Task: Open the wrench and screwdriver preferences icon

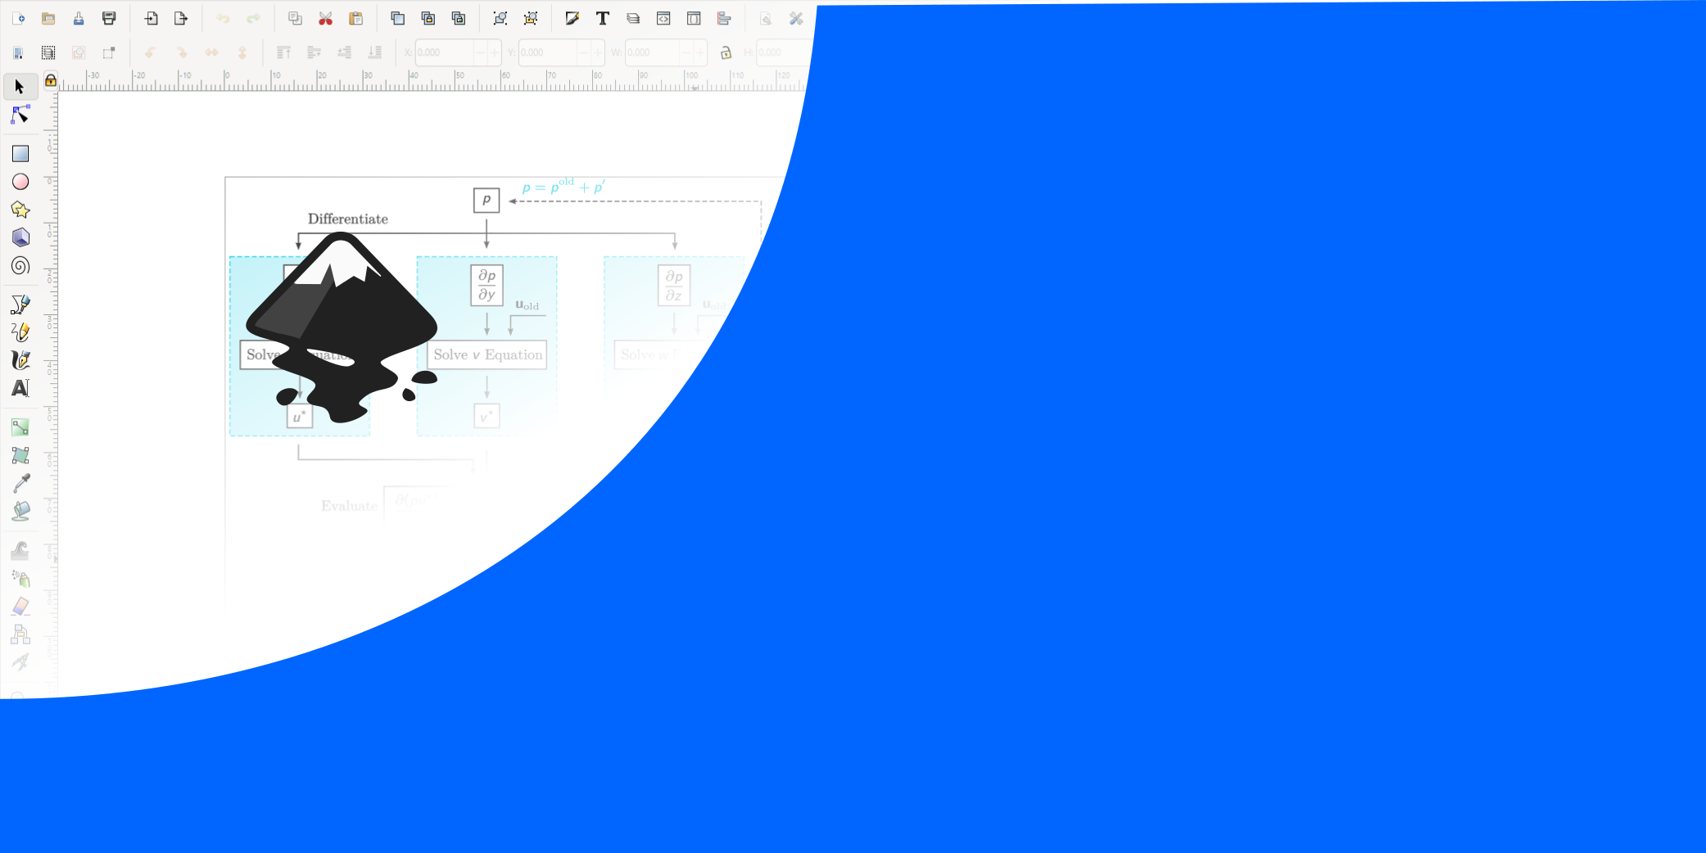Action: click(x=795, y=18)
